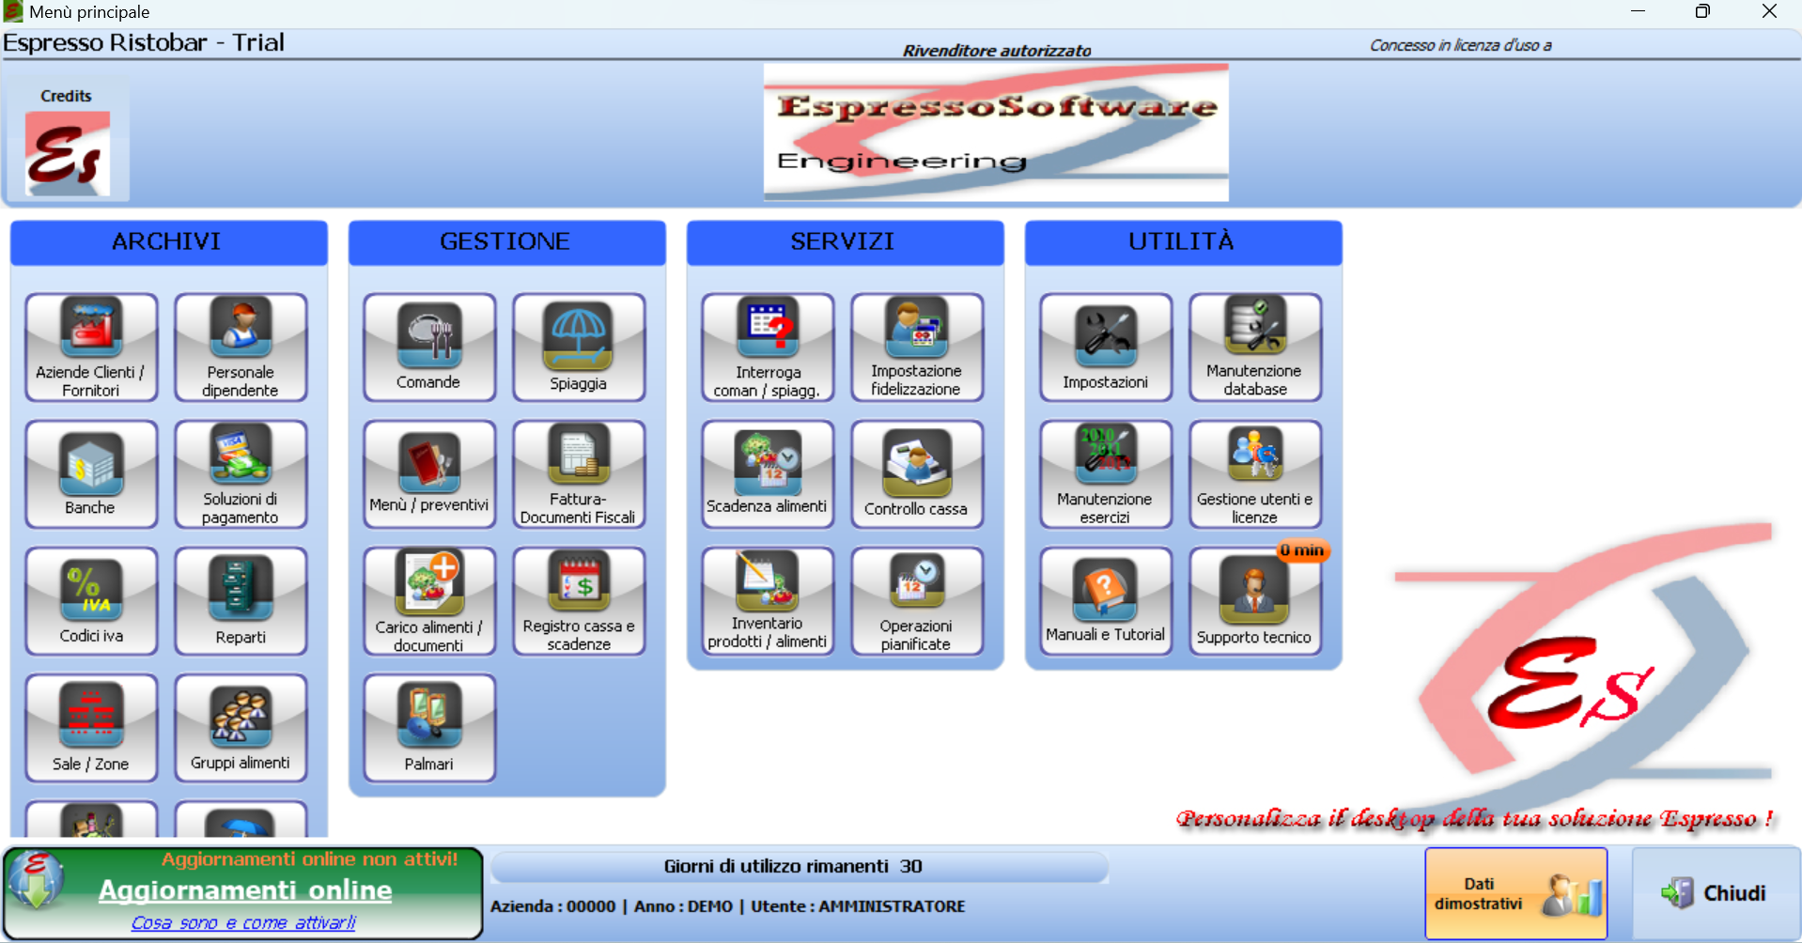Open Interroga coman / spiagg. service

pyautogui.click(x=768, y=348)
